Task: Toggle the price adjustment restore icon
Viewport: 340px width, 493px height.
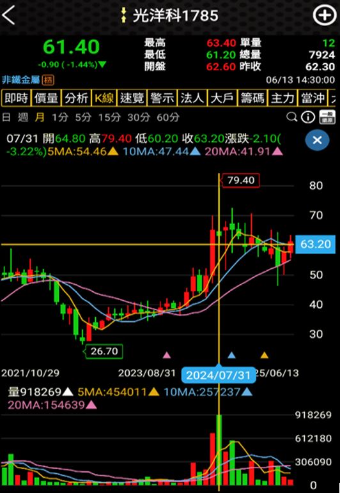Action: pos(327,118)
